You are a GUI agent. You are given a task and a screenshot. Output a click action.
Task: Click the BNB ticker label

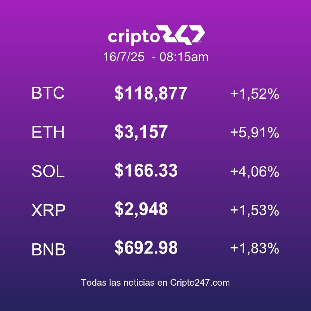48,249
